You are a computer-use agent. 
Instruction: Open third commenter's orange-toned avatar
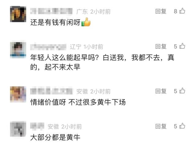point(18,94)
